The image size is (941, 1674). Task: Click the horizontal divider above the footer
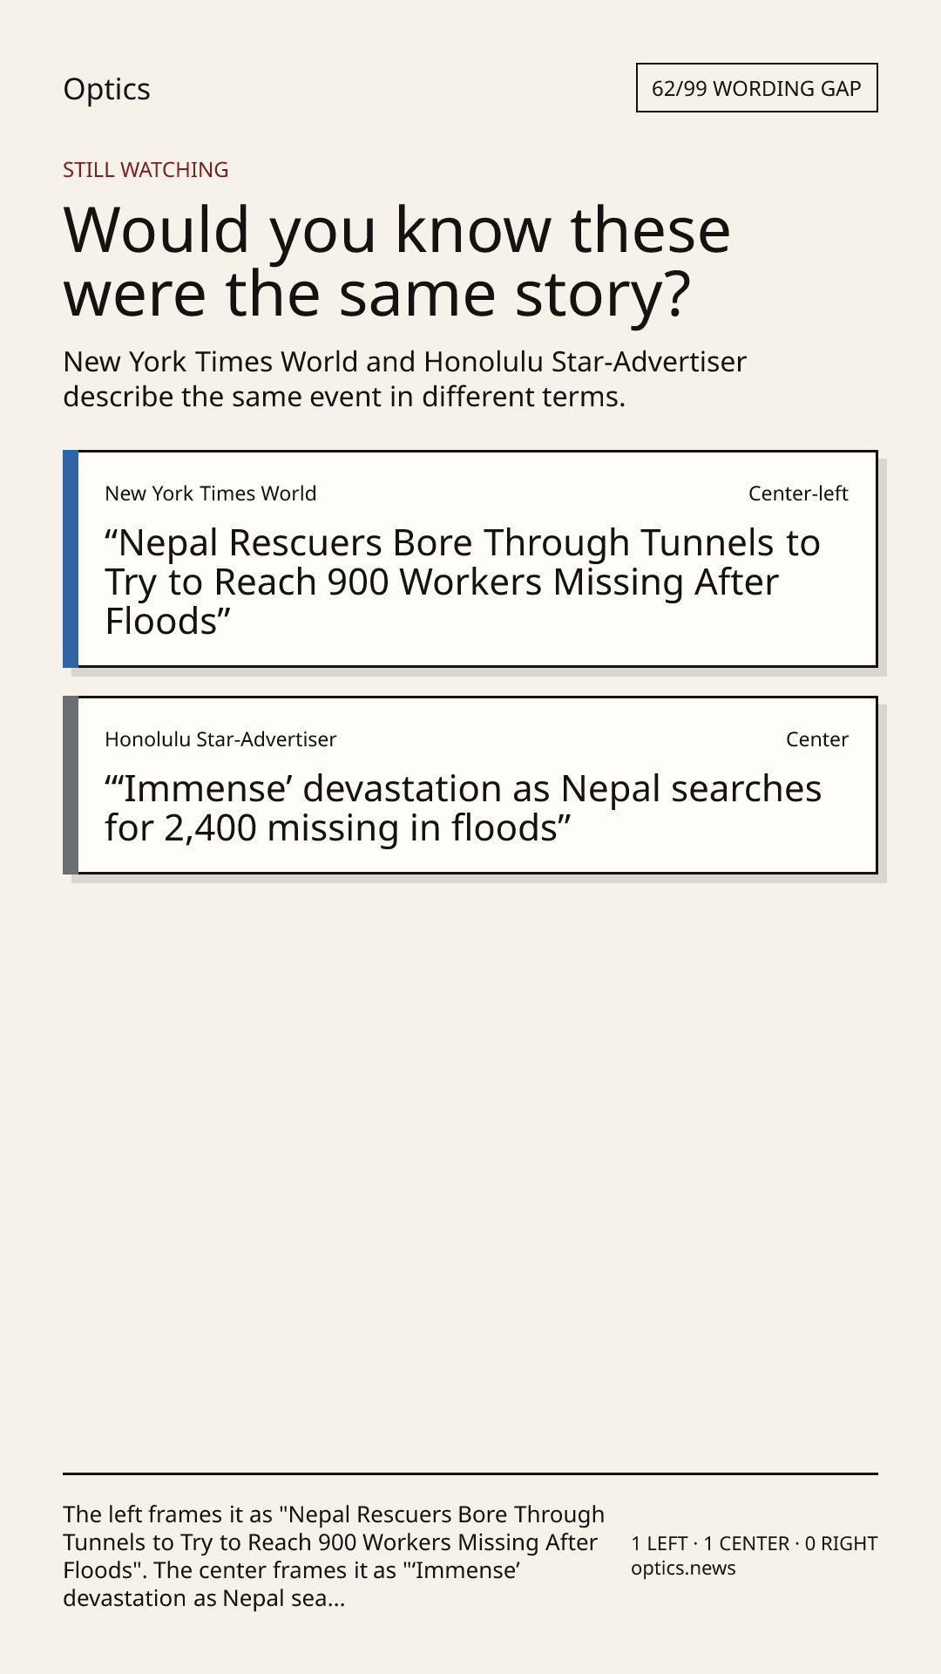[x=470, y=1474]
